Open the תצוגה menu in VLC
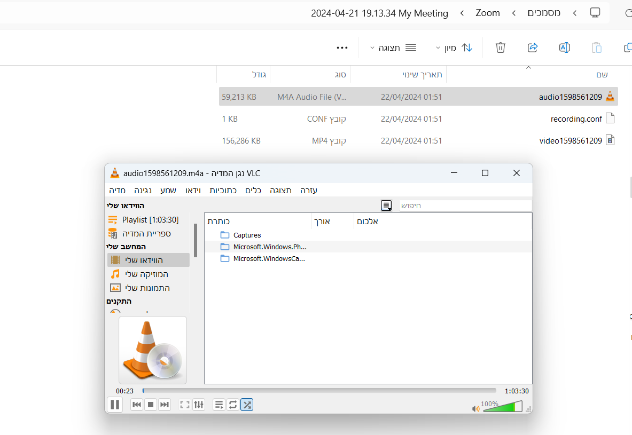This screenshot has height=435, width=632. click(280, 191)
